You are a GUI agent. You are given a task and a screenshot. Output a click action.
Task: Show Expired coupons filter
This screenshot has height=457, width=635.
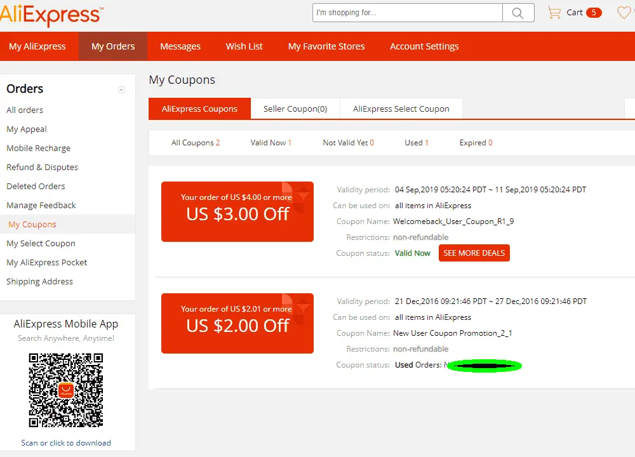(476, 142)
